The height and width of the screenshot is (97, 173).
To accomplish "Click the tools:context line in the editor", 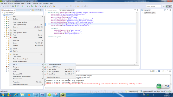I will coord(71,25).
